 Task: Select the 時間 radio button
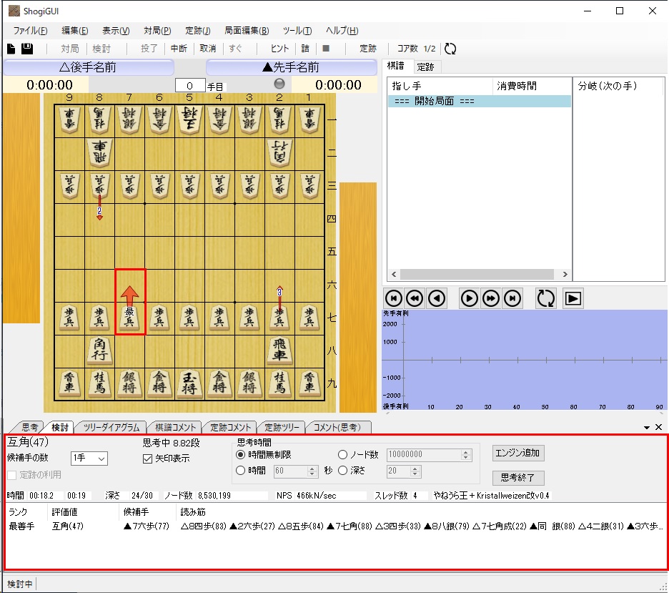(240, 471)
